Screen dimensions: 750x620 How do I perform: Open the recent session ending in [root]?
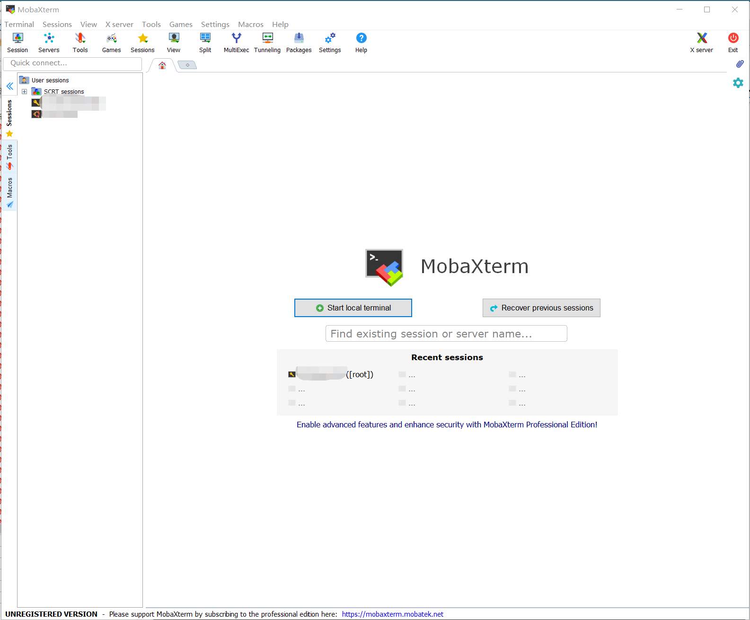click(x=331, y=374)
